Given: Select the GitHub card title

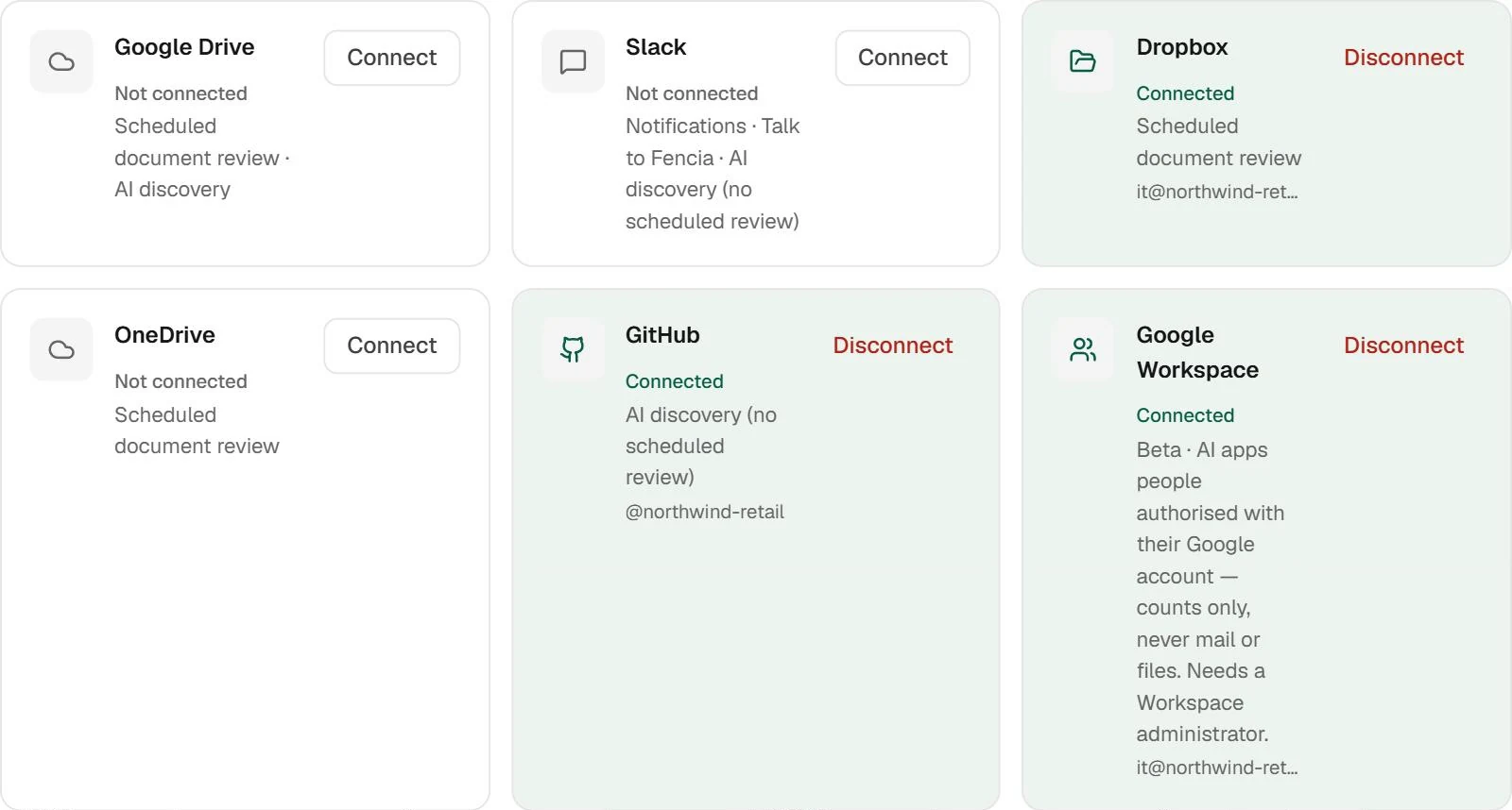Looking at the screenshot, I should coord(662,335).
